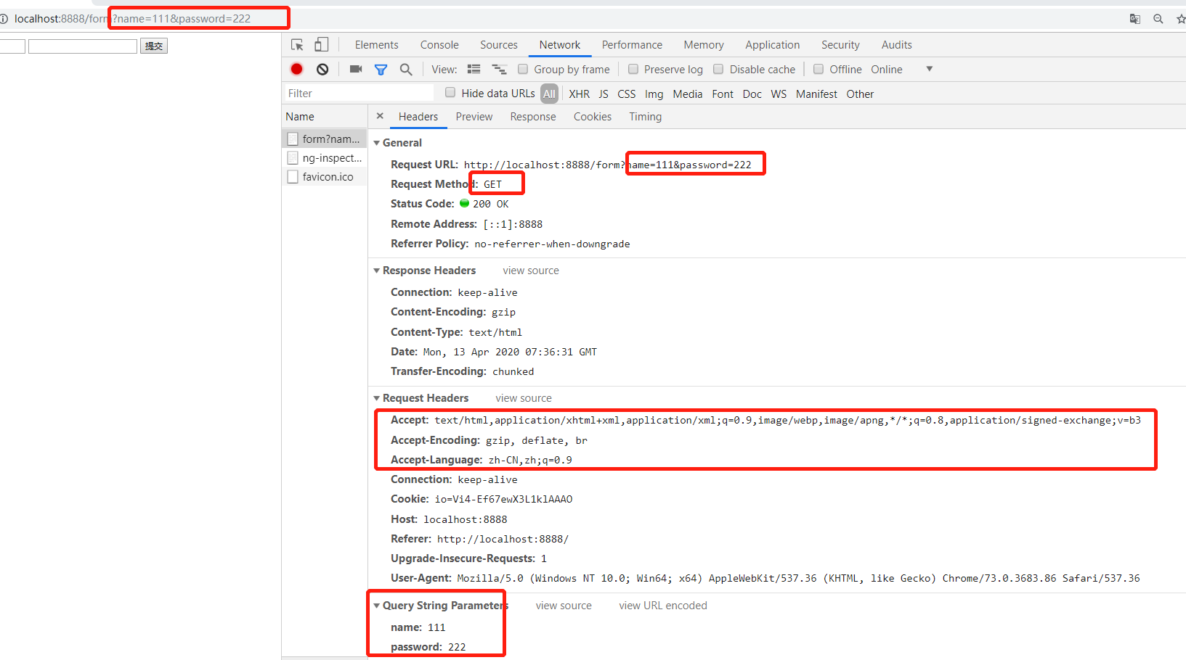Focus the wide form input next to 提交
This screenshot has height=660, width=1186.
(x=83, y=46)
